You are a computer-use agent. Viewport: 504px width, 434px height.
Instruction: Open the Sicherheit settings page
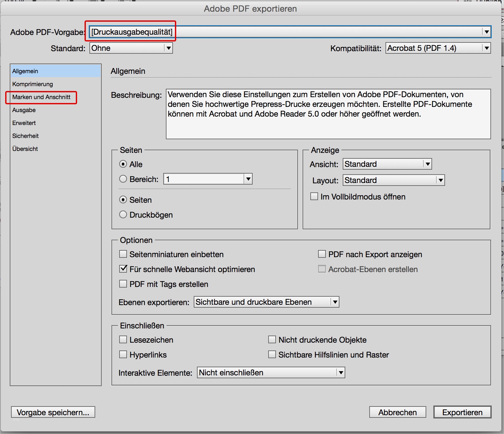(x=25, y=136)
